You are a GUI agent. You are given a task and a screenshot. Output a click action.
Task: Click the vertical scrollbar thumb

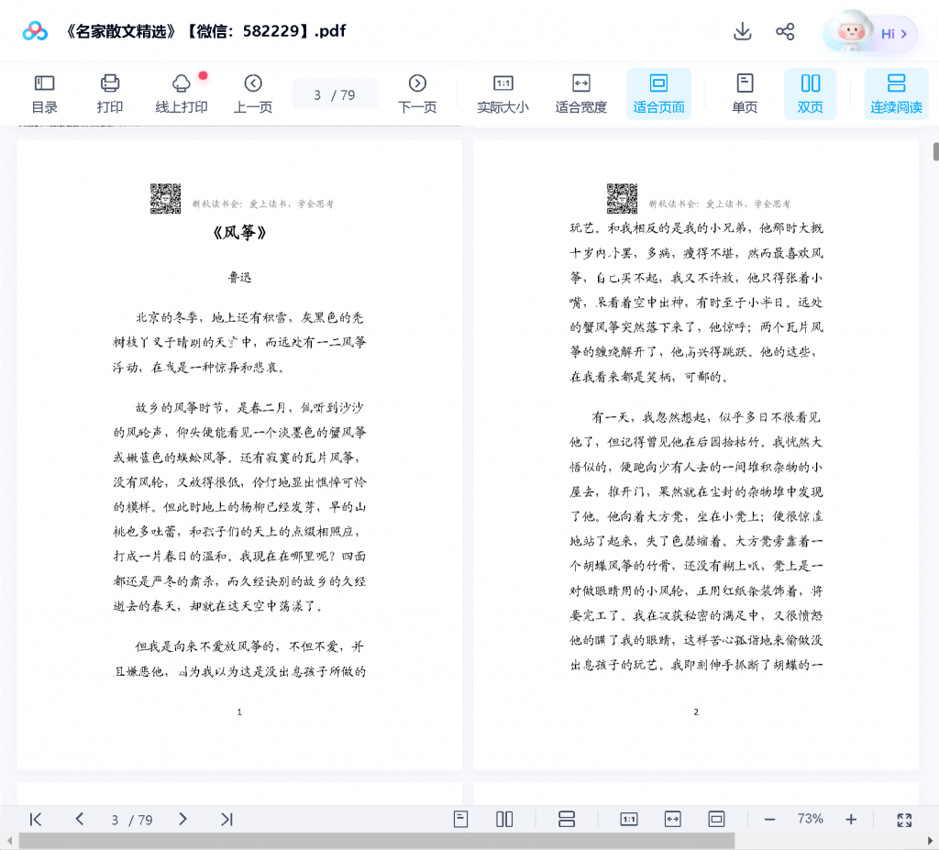(935, 151)
